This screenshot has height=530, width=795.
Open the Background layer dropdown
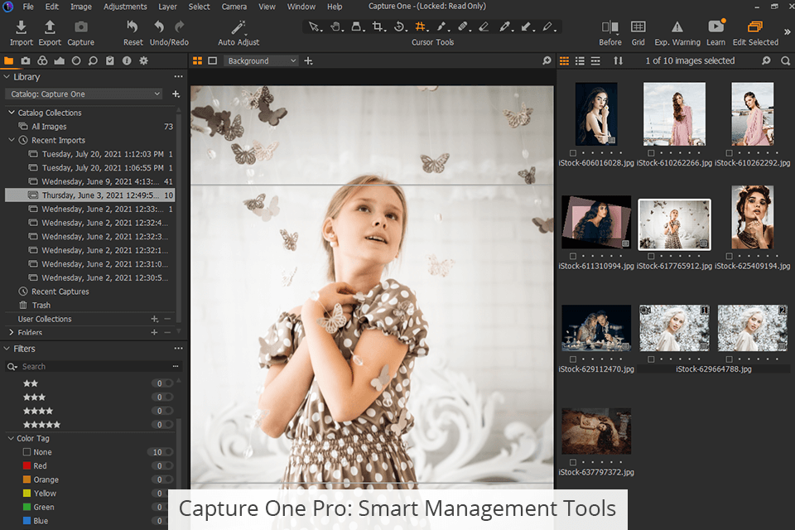261,61
